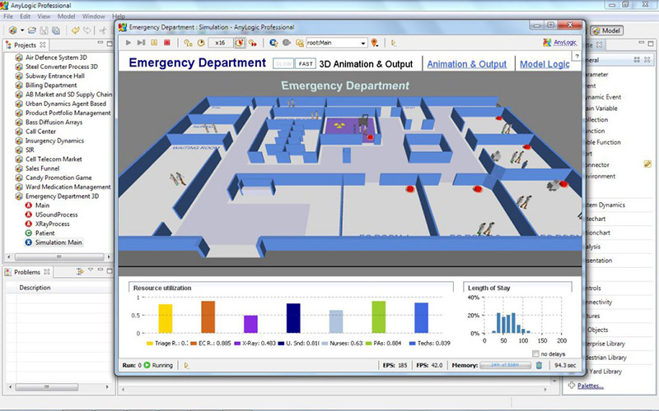Click the green Running status icon

pyautogui.click(x=147, y=365)
